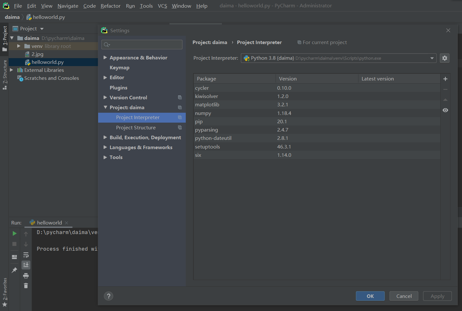Click the Down the stack trace arrow
Image resolution: width=462 pixels, height=311 pixels.
(26, 244)
